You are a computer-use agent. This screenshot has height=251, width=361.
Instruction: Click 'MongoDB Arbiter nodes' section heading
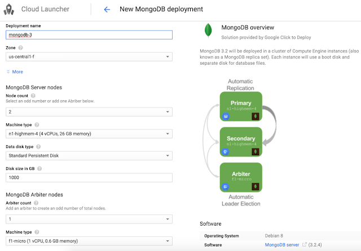point(34,195)
